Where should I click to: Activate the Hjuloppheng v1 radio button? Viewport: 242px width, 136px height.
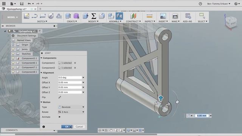(40, 31)
